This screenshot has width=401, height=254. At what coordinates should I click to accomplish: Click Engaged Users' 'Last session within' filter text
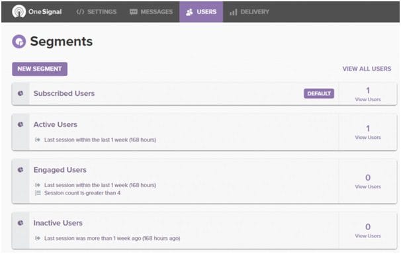tap(100, 185)
